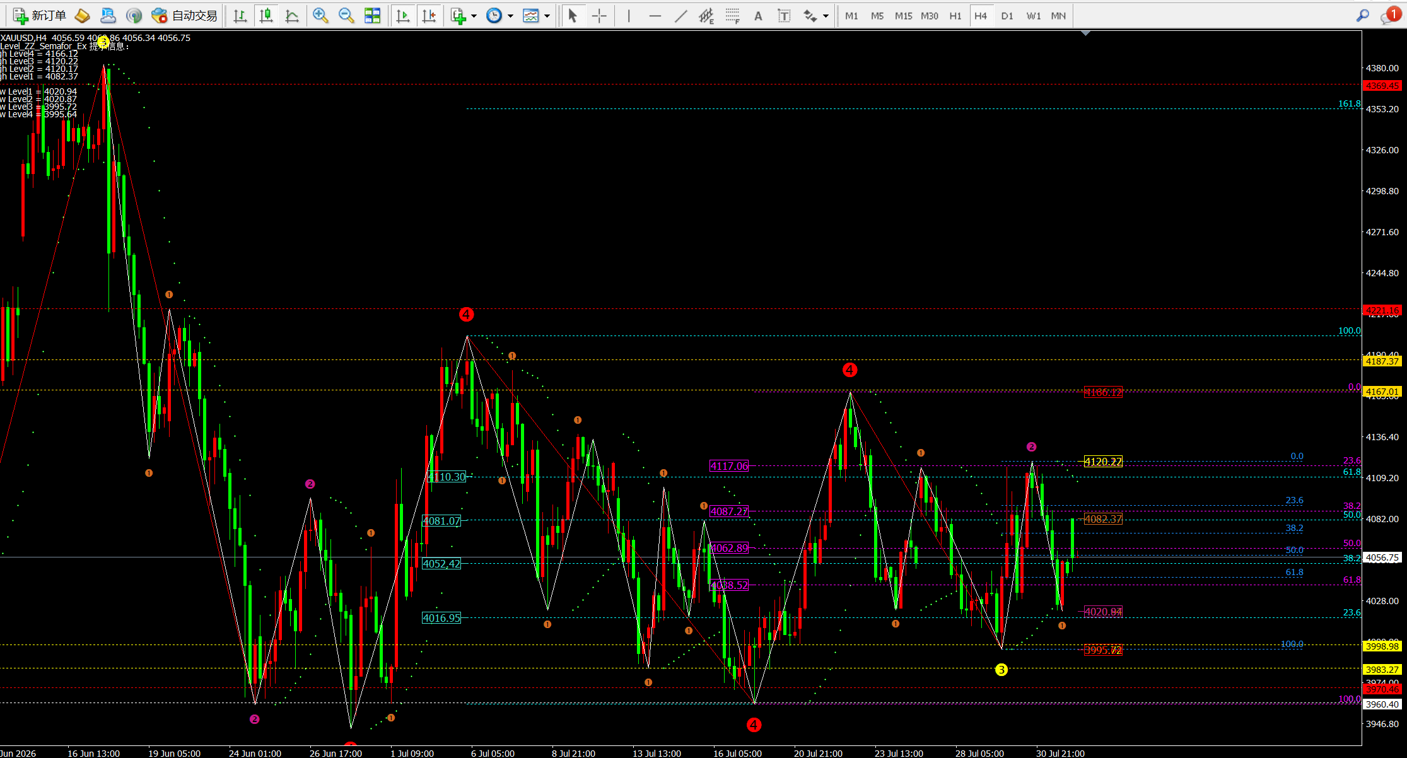The width and height of the screenshot is (1407, 758).
Task: Click the orange 4082.37 level label
Action: [1103, 519]
